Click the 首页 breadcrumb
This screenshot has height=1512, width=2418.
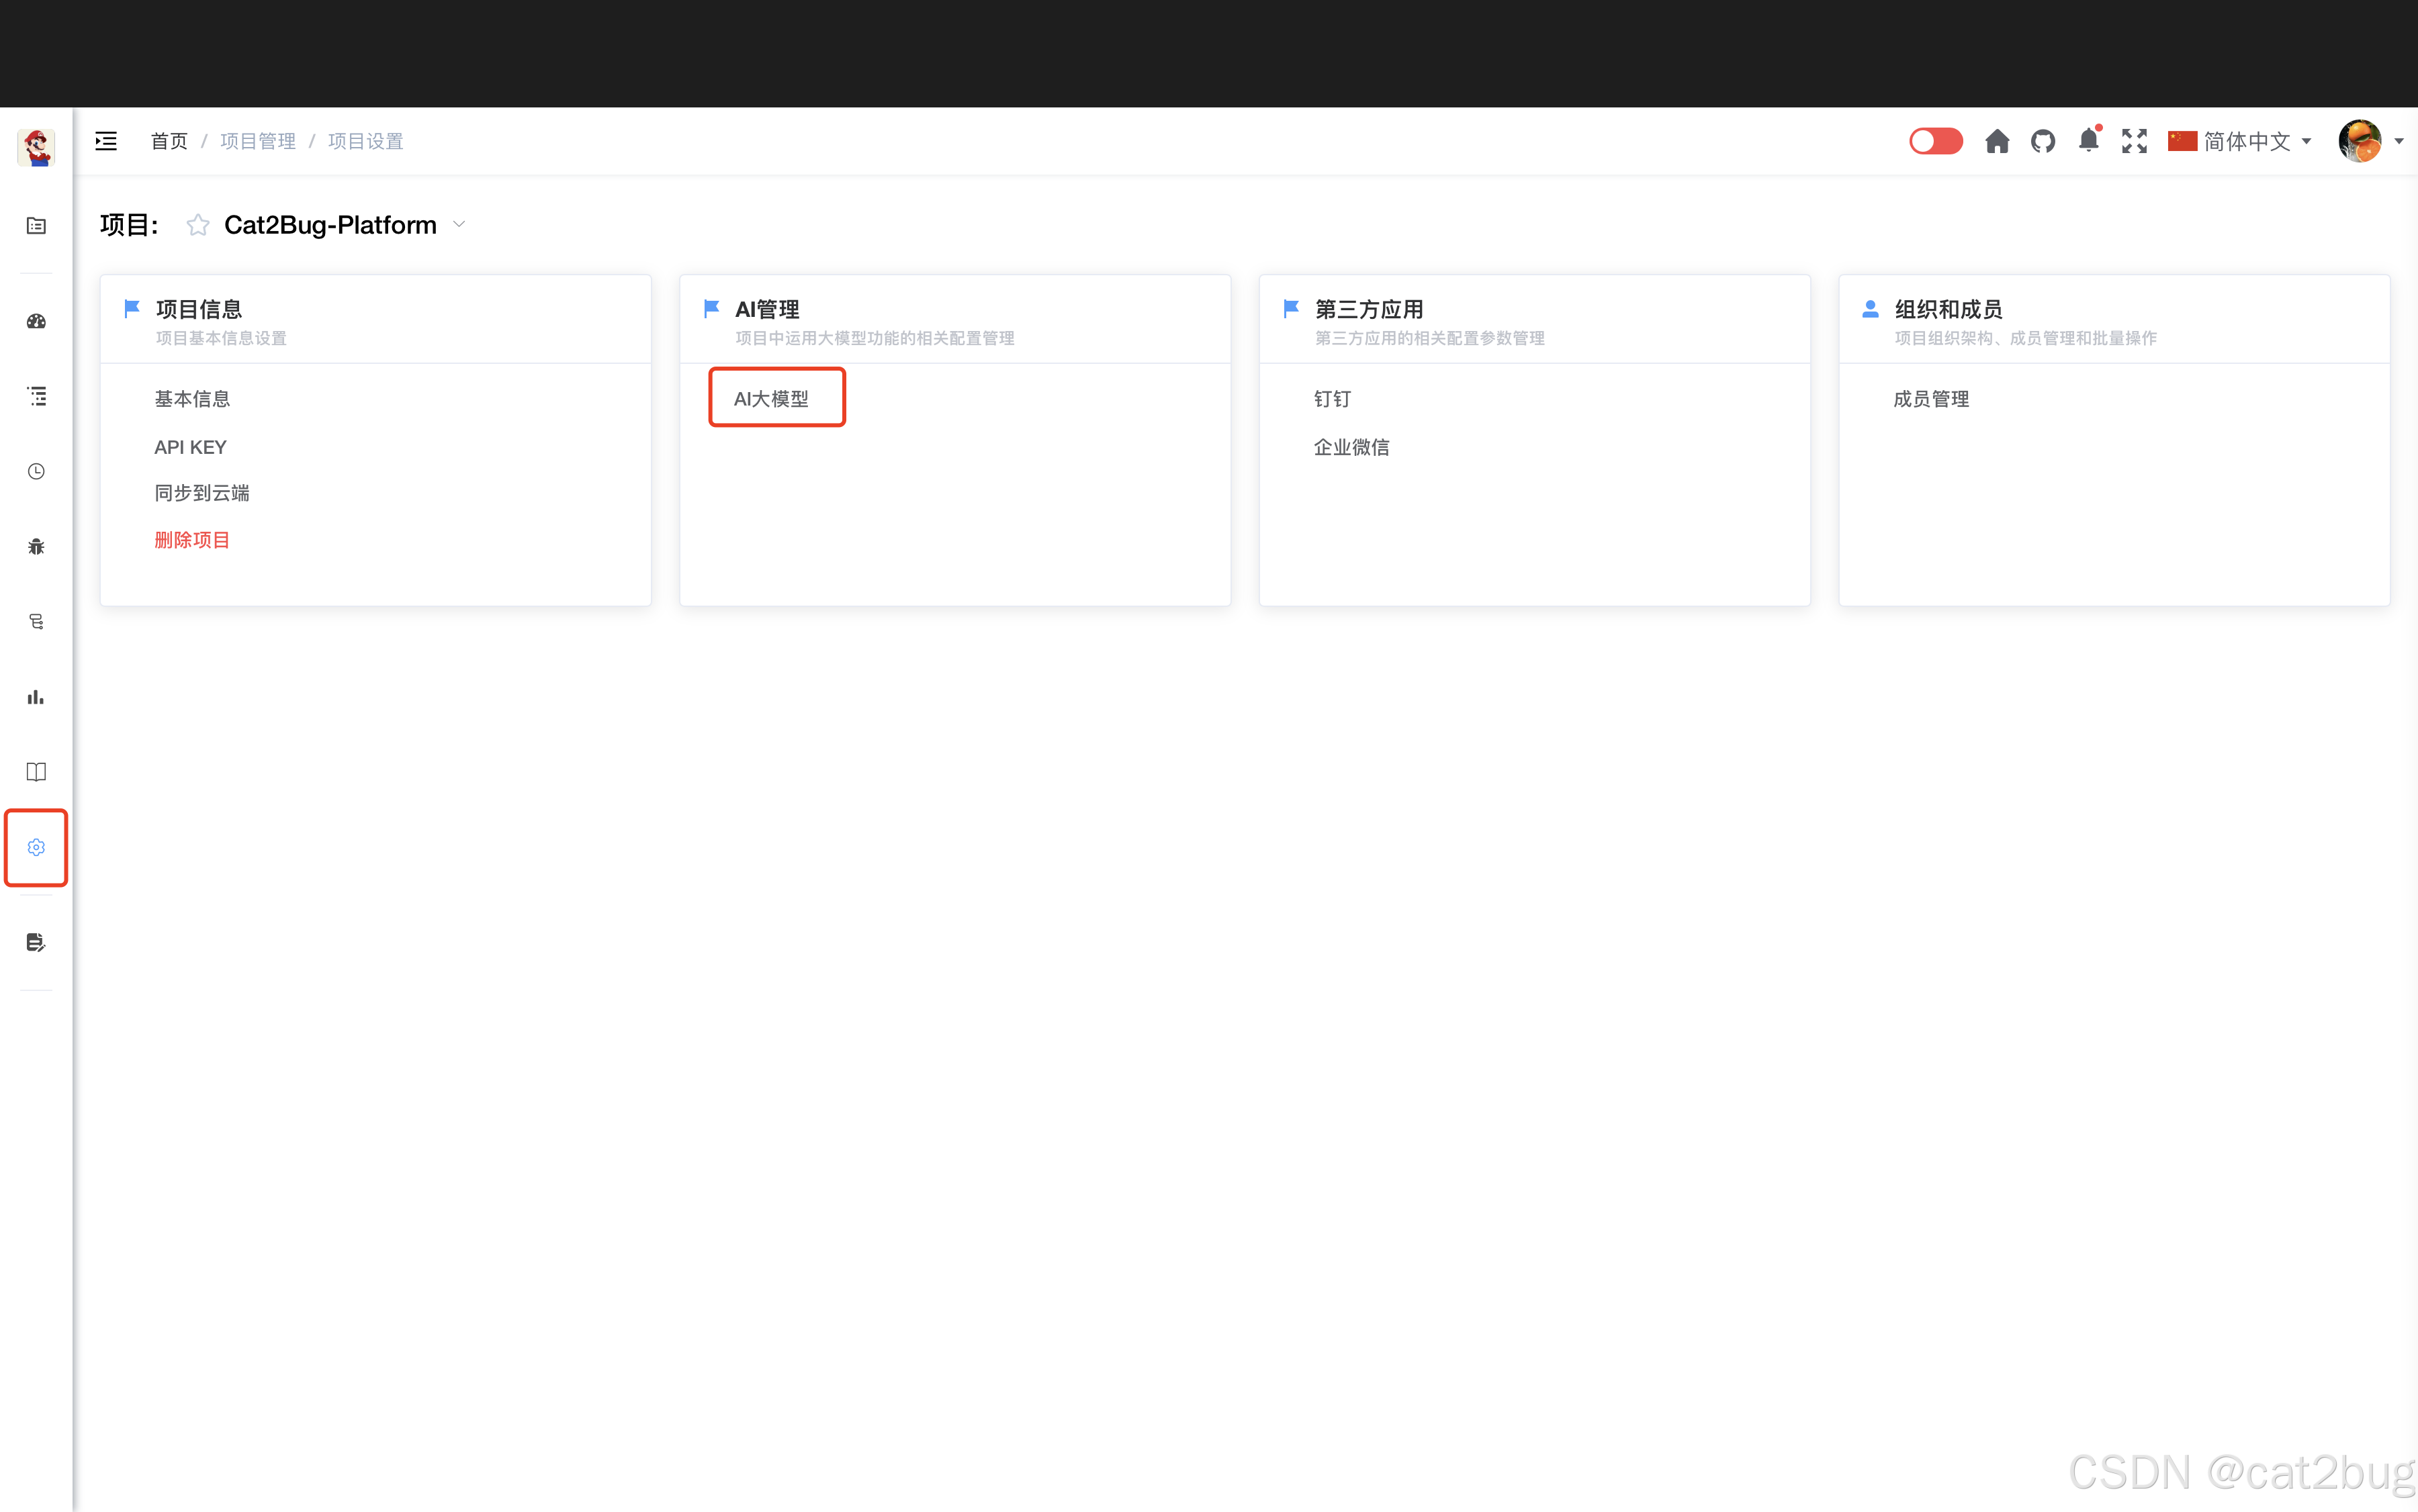pyautogui.click(x=168, y=141)
